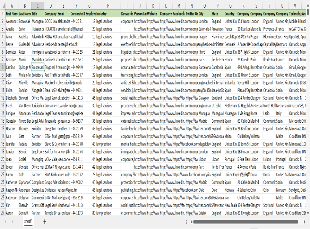Select column H header
The image size is (310, 229).
point(108,6)
